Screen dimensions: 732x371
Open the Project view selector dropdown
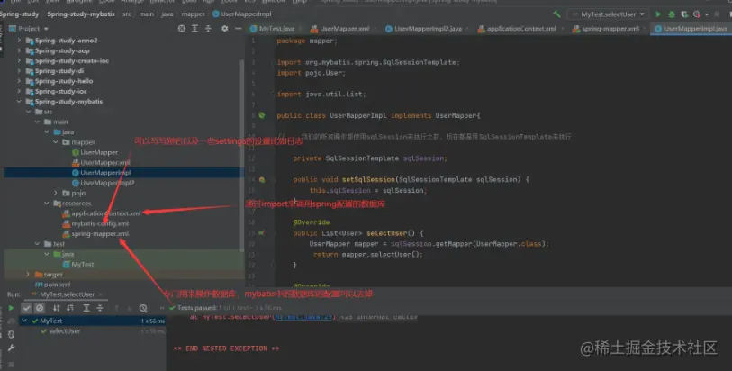pos(29,29)
